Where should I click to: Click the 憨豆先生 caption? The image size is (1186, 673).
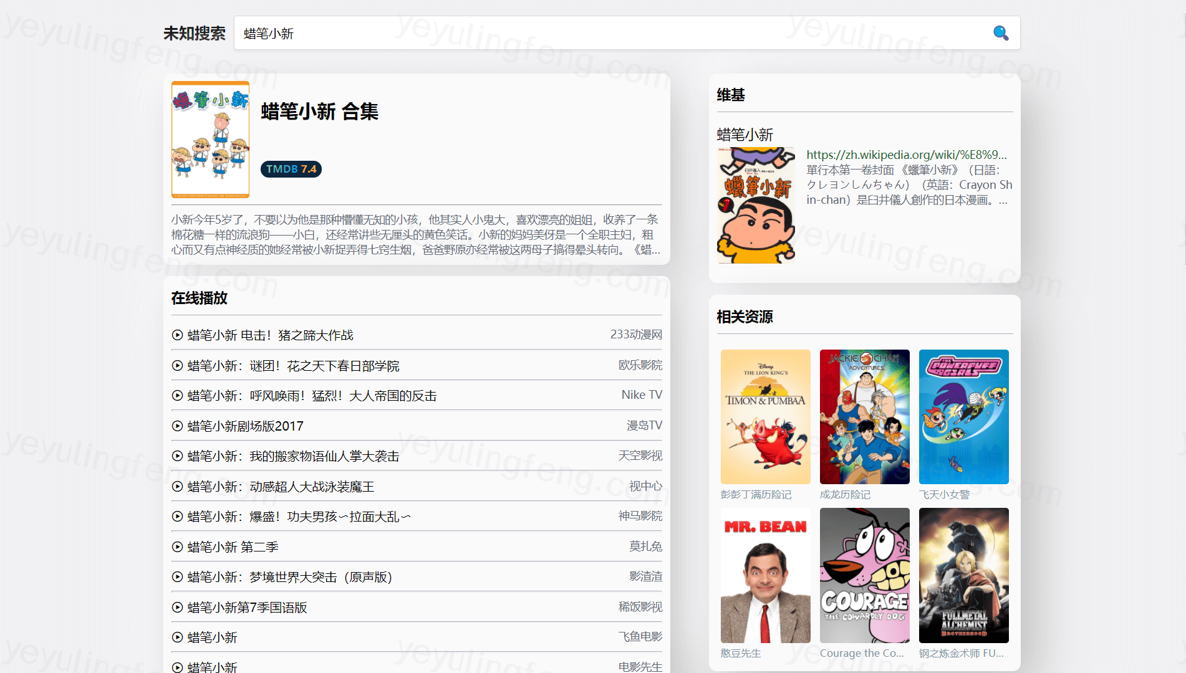point(741,653)
